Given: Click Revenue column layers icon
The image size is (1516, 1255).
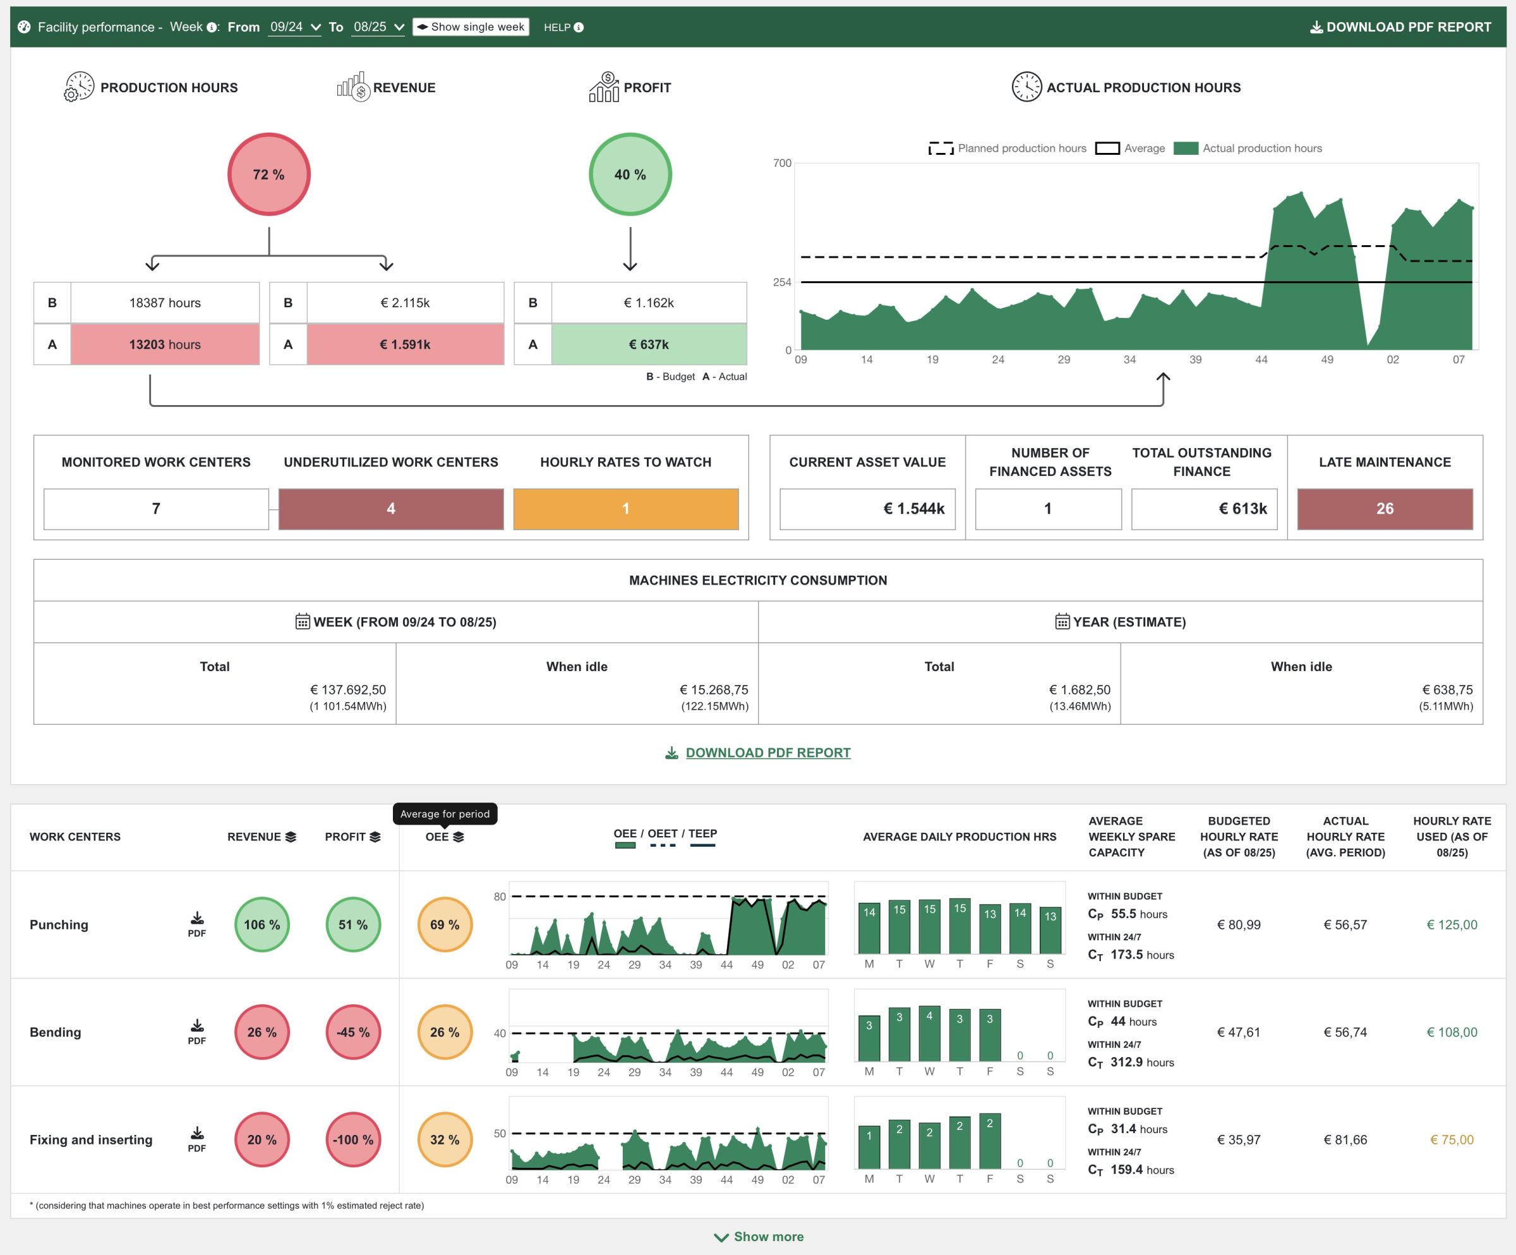Looking at the screenshot, I should click(291, 837).
